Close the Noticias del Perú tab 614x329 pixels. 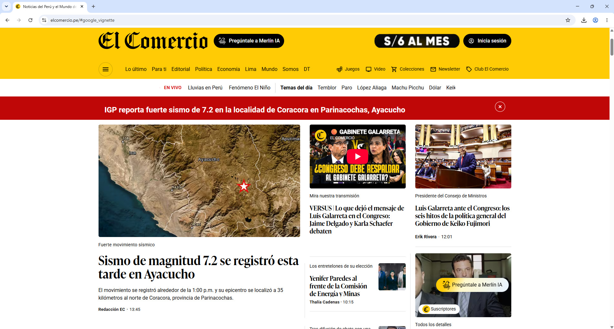(82, 6)
